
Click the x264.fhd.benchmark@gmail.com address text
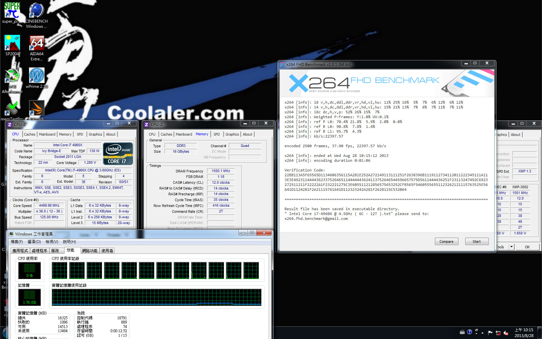(x=316, y=219)
